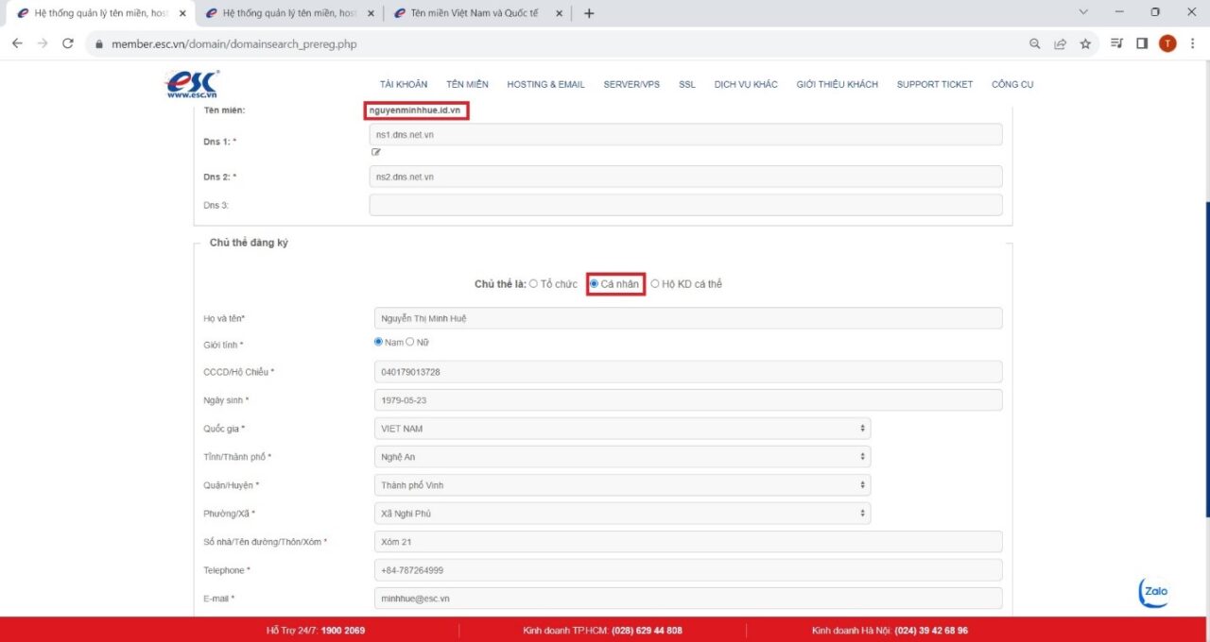Close the first browser tab

click(x=182, y=14)
